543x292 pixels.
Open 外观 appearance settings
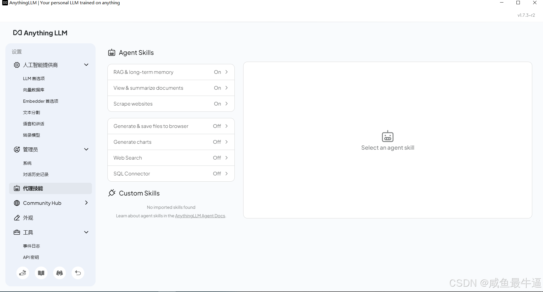point(28,218)
